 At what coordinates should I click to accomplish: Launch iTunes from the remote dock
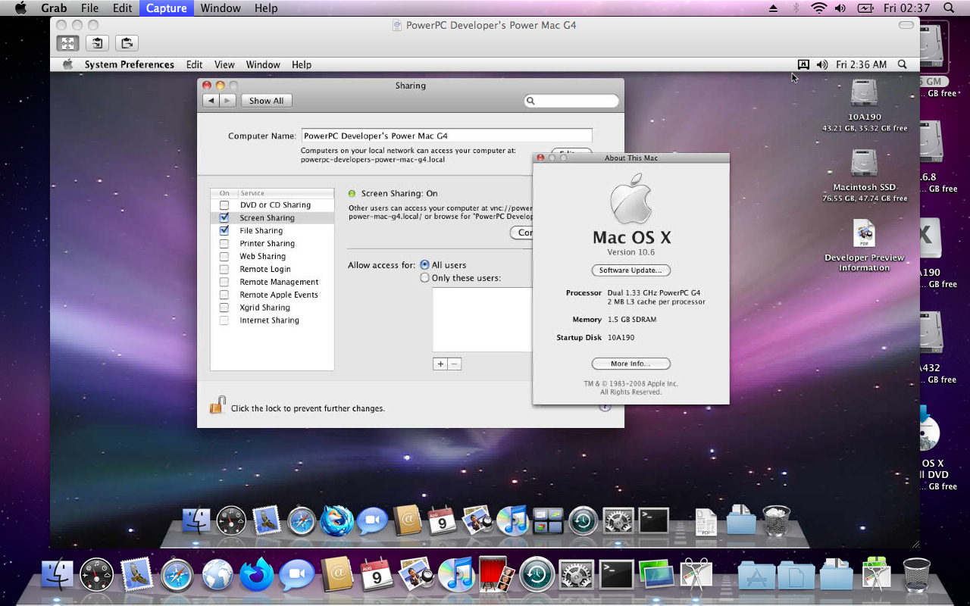(x=513, y=521)
